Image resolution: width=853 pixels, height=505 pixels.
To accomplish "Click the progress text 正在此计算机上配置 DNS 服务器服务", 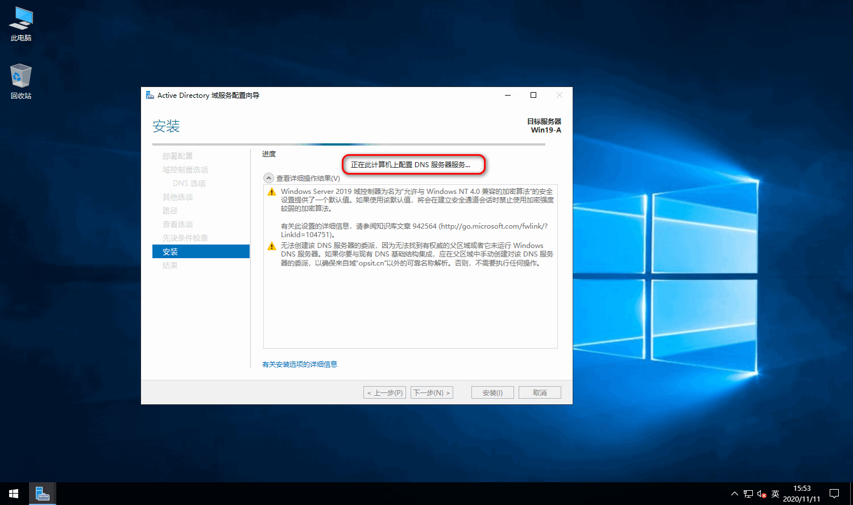I will click(x=411, y=165).
